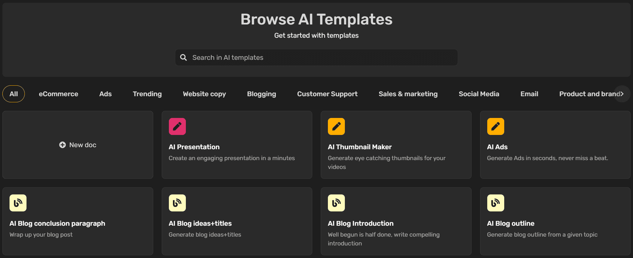Show more categories with right chevron arrow

pos(622,94)
